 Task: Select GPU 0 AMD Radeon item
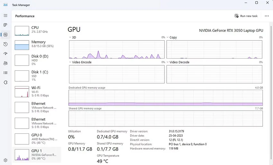coord(37,139)
